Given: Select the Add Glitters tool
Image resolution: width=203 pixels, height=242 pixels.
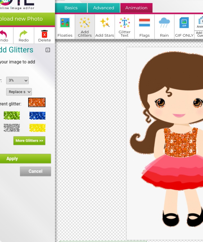Looking at the screenshot, I should point(85,27).
